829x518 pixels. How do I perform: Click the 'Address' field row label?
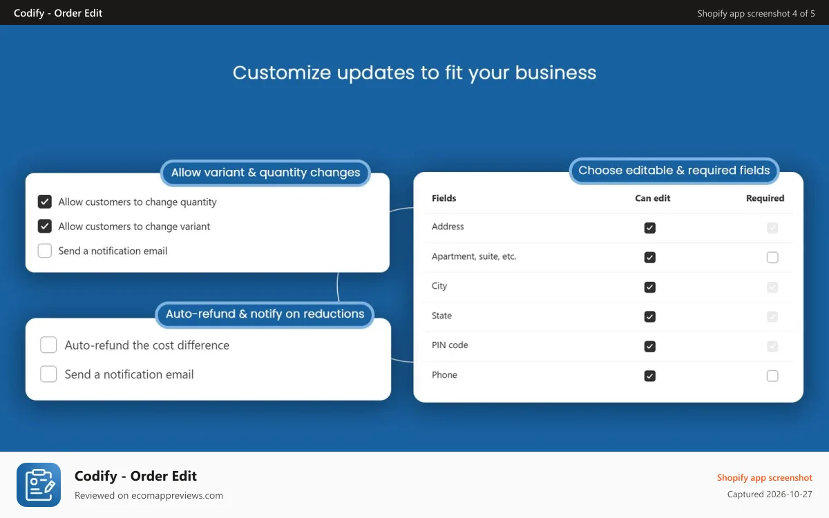tap(448, 227)
